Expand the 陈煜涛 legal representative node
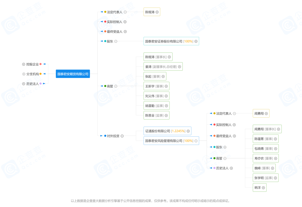The height and width of the screenshot is (207, 302). [157, 12]
